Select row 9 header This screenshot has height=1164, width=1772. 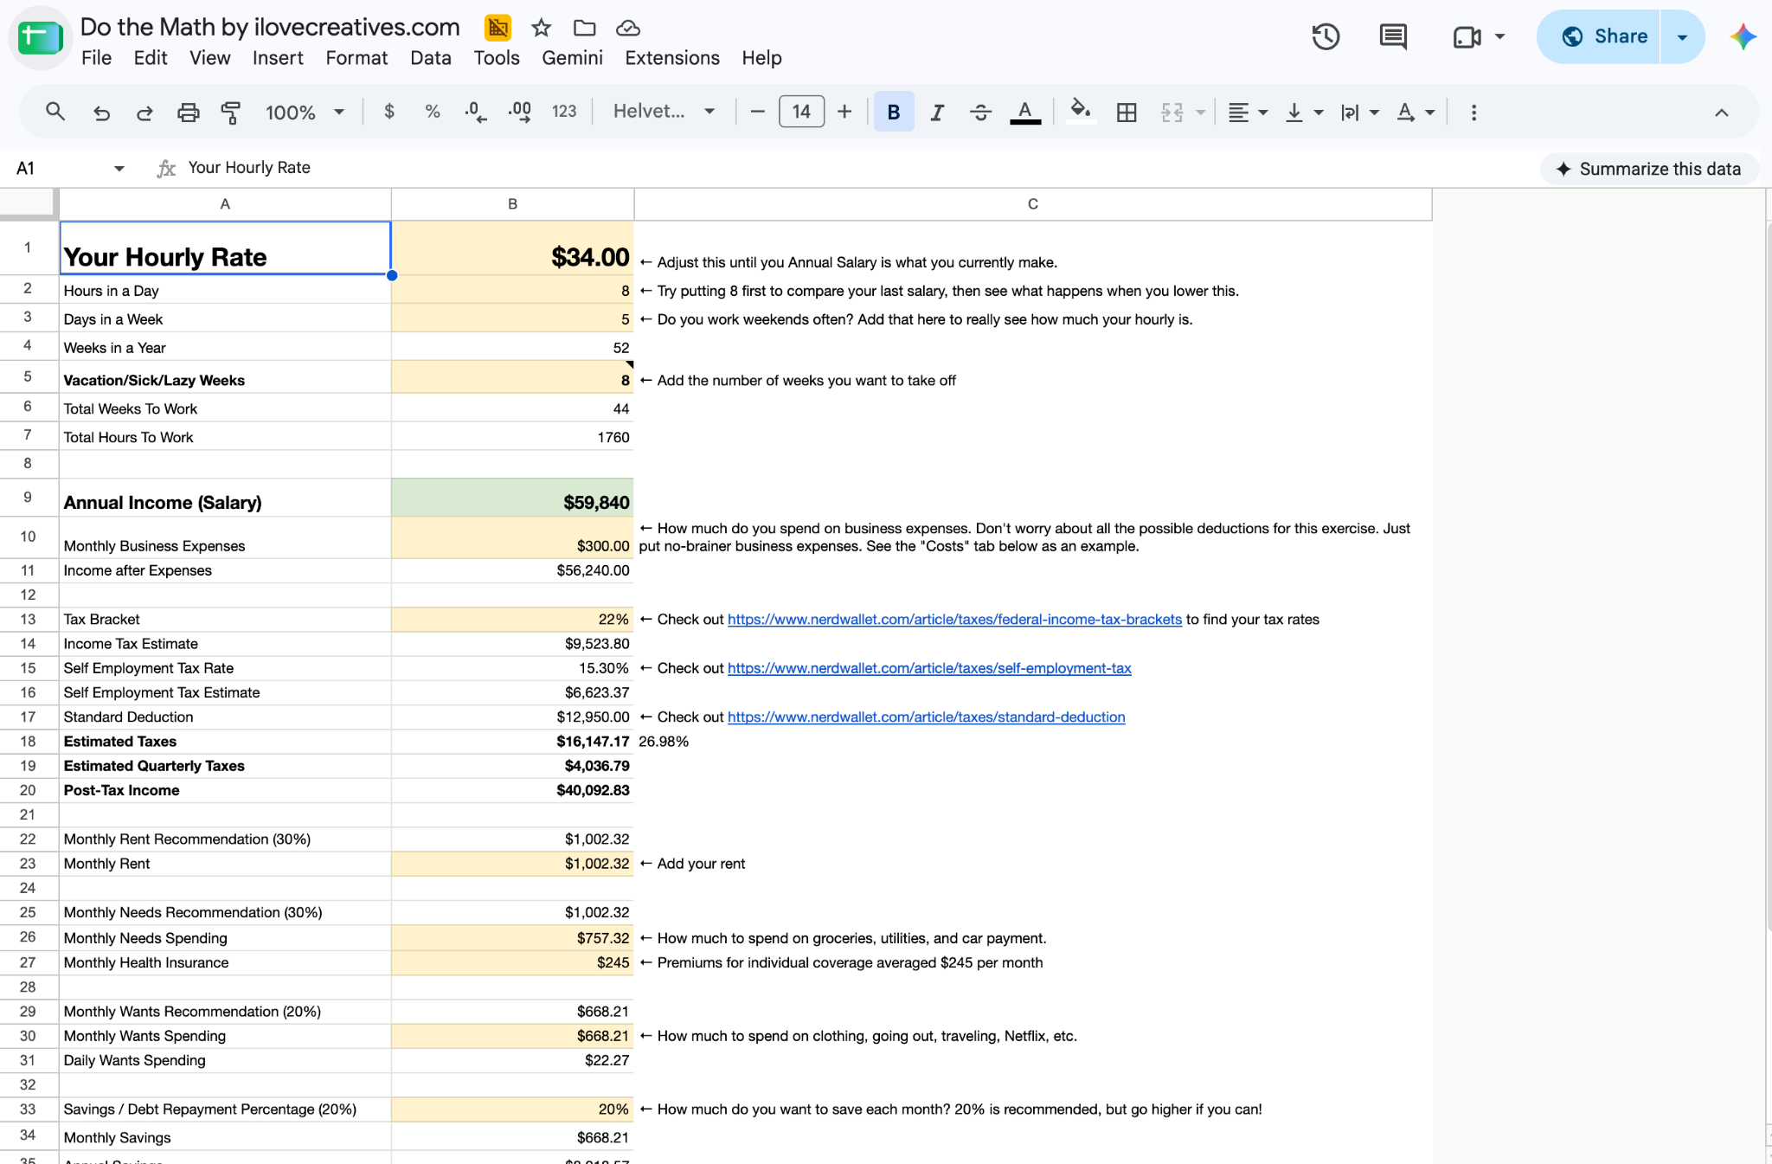(28, 498)
